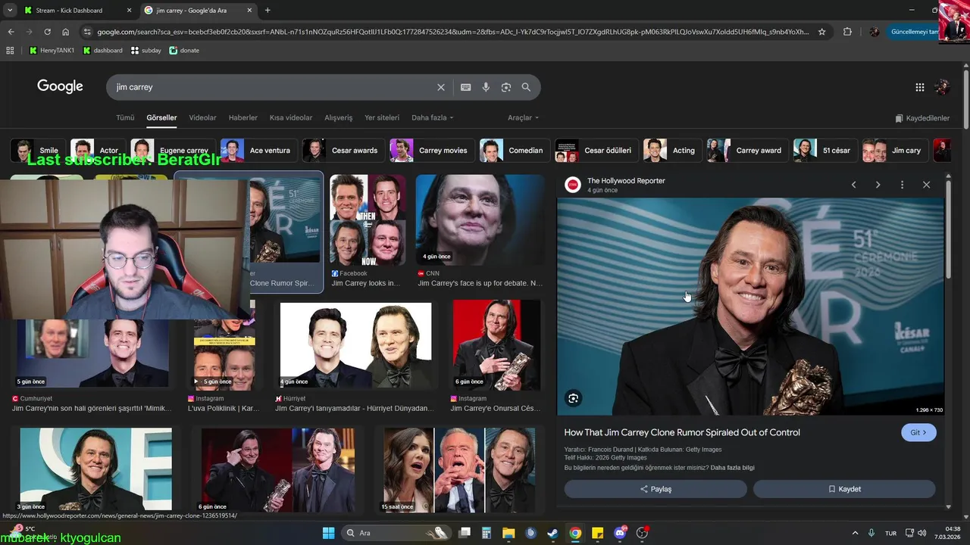The width and height of the screenshot is (970, 545).
Task: Open the Windows Start menu
Action: pyautogui.click(x=328, y=533)
